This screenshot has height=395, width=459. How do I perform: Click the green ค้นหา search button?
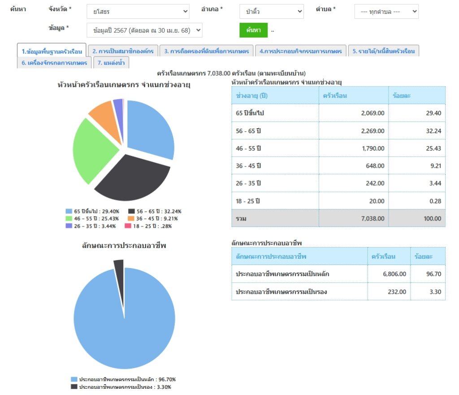[x=253, y=30]
